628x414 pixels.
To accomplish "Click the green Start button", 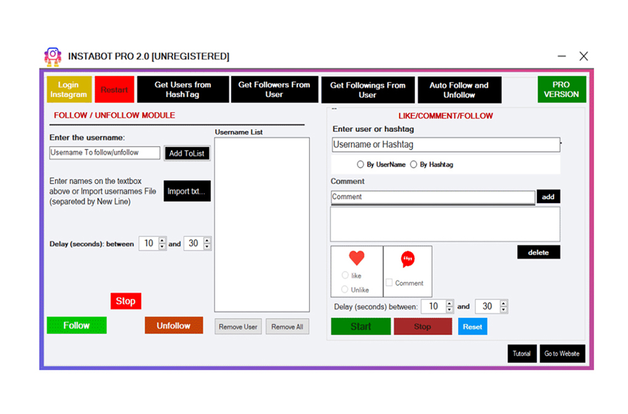I will [361, 327].
